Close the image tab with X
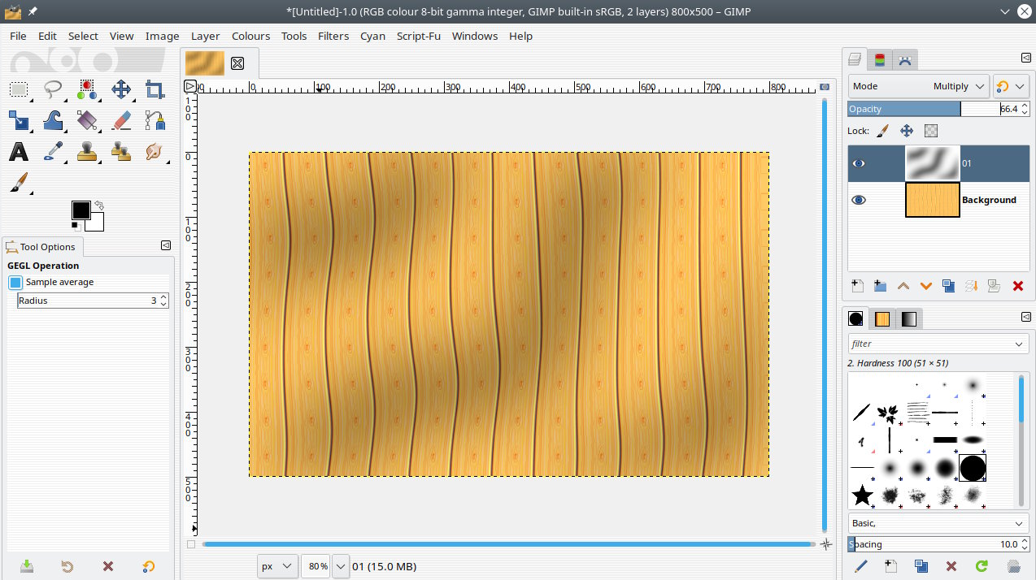This screenshot has height=580, width=1036. click(237, 63)
